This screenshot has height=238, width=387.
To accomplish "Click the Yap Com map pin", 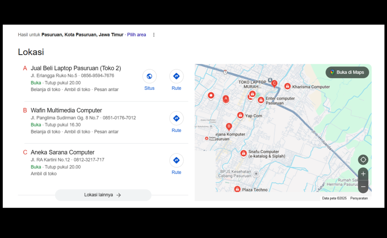I will point(240,115).
